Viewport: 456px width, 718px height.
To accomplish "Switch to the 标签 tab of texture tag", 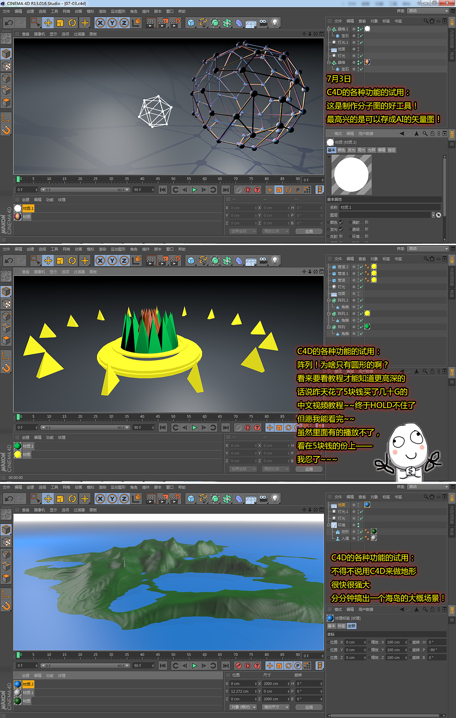I will pyautogui.click(x=341, y=626).
